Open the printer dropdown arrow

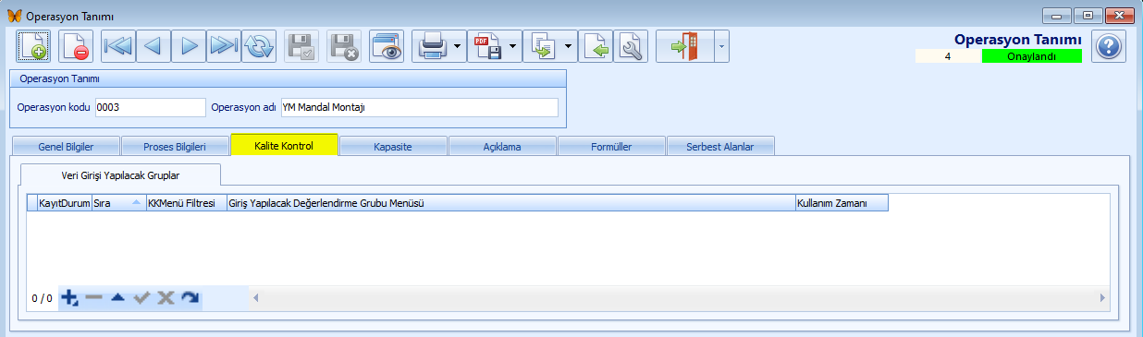(459, 46)
